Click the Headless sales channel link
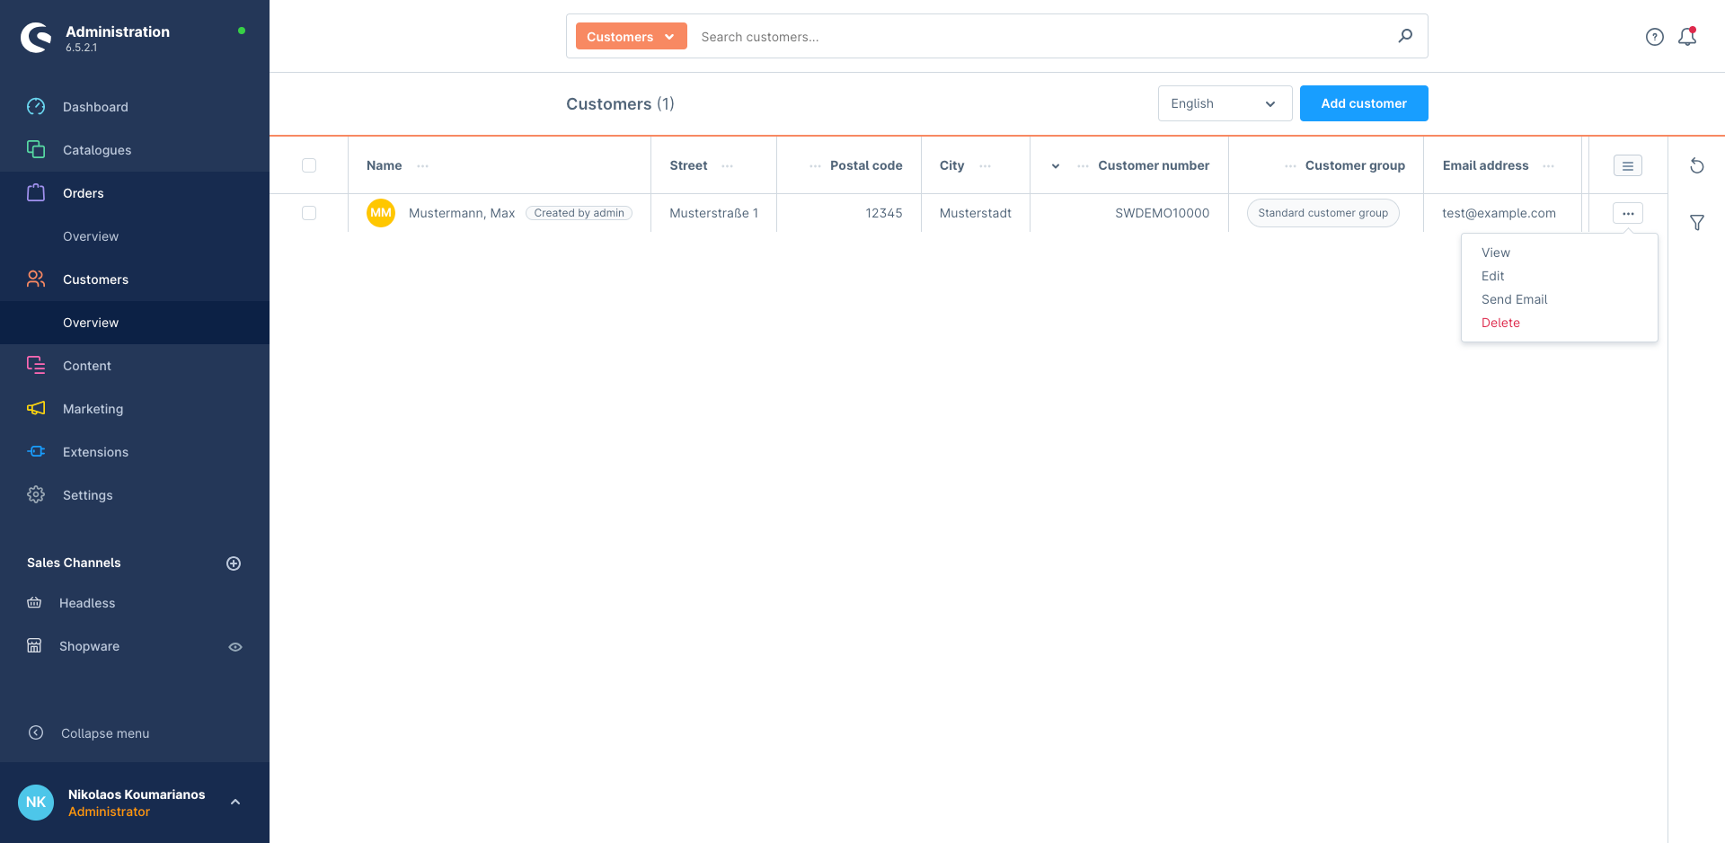This screenshot has width=1725, height=843. click(x=87, y=603)
